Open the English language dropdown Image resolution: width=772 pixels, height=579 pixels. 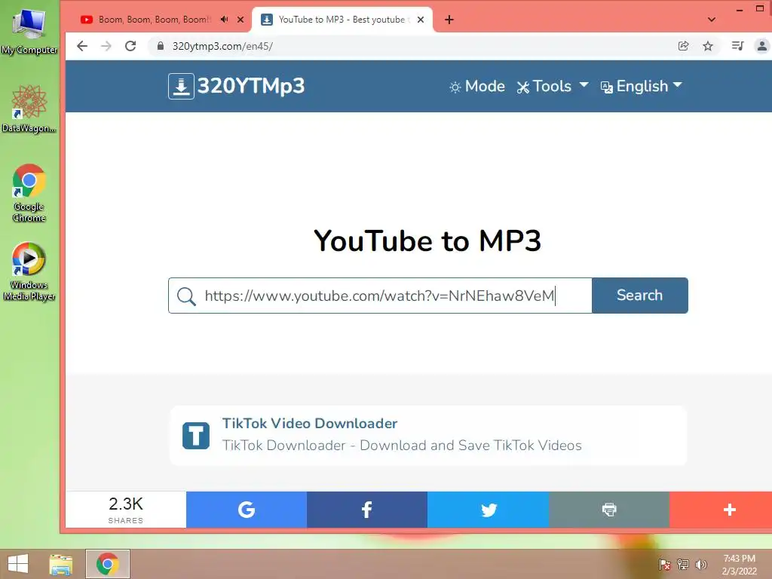[x=642, y=87]
